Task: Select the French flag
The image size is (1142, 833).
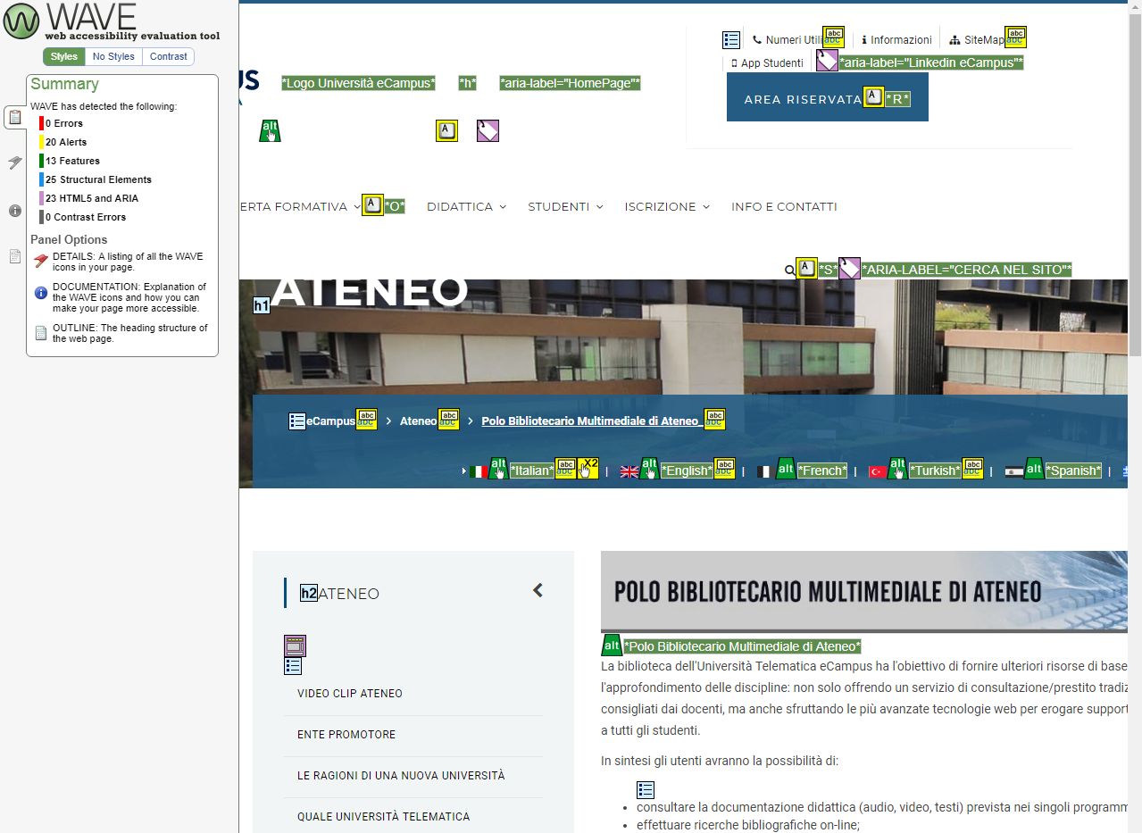Action: point(765,471)
